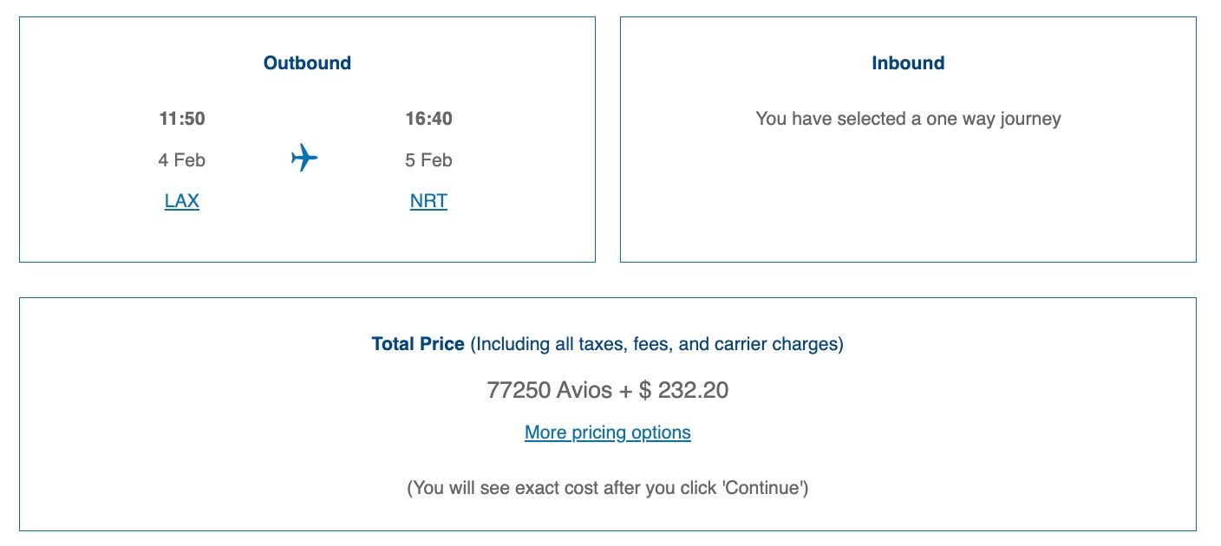1221x546 pixels.
Task: Open the LAX airport link
Action: 182,201
